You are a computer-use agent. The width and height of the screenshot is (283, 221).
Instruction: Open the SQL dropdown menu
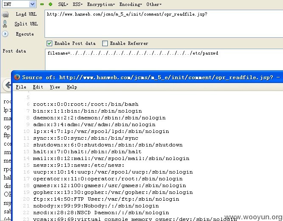pos(63,4)
